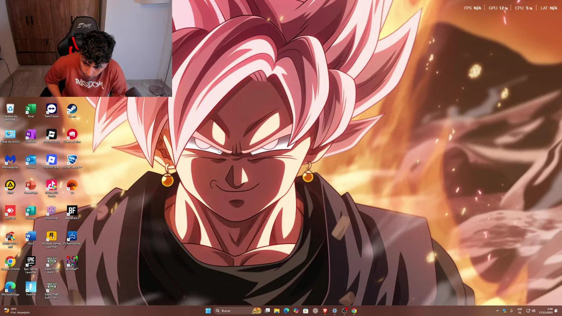Select the Epic Games Launcher shortcut

click(31, 266)
